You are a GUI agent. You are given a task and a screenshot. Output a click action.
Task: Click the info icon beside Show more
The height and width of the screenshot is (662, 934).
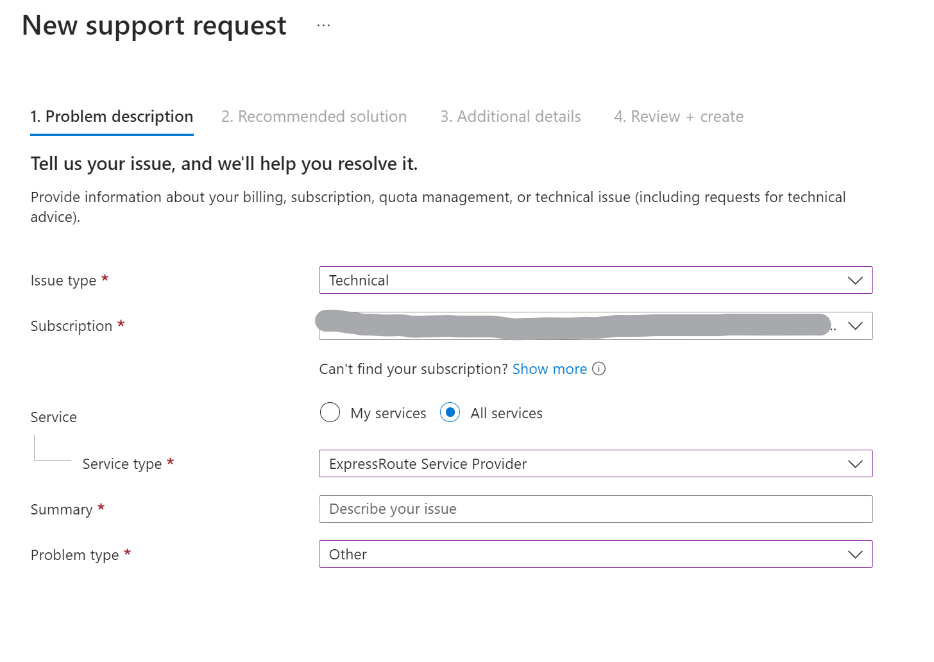[x=599, y=369]
